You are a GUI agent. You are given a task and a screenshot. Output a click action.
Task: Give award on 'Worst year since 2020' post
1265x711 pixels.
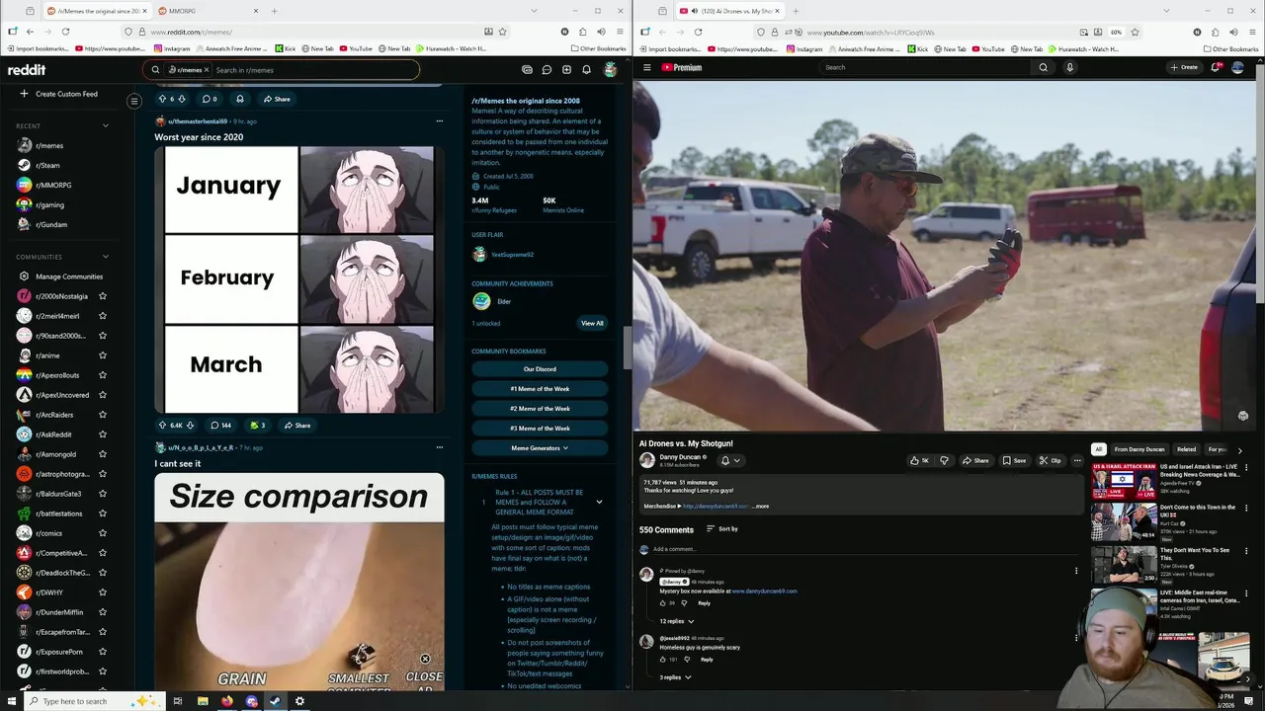tap(258, 426)
